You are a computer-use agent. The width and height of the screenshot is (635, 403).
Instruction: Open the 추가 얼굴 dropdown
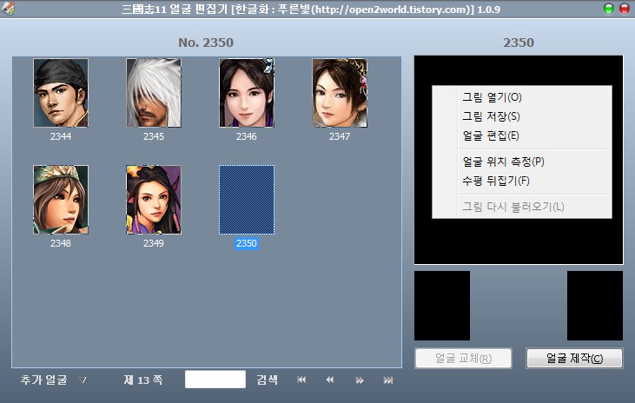click(54, 380)
